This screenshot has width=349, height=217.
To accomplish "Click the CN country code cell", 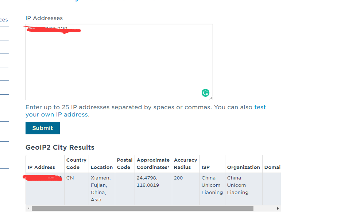I will click(76, 189).
